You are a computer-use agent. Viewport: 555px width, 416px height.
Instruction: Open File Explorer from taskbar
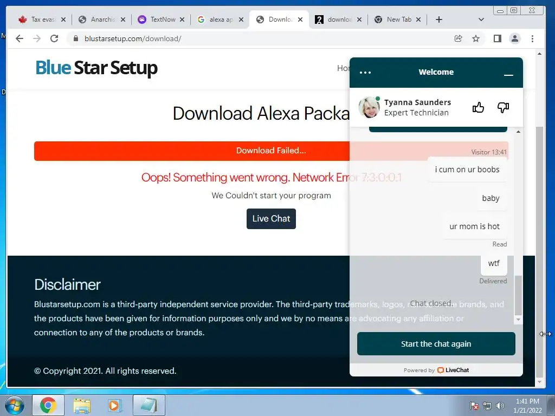pyautogui.click(x=82, y=405)
